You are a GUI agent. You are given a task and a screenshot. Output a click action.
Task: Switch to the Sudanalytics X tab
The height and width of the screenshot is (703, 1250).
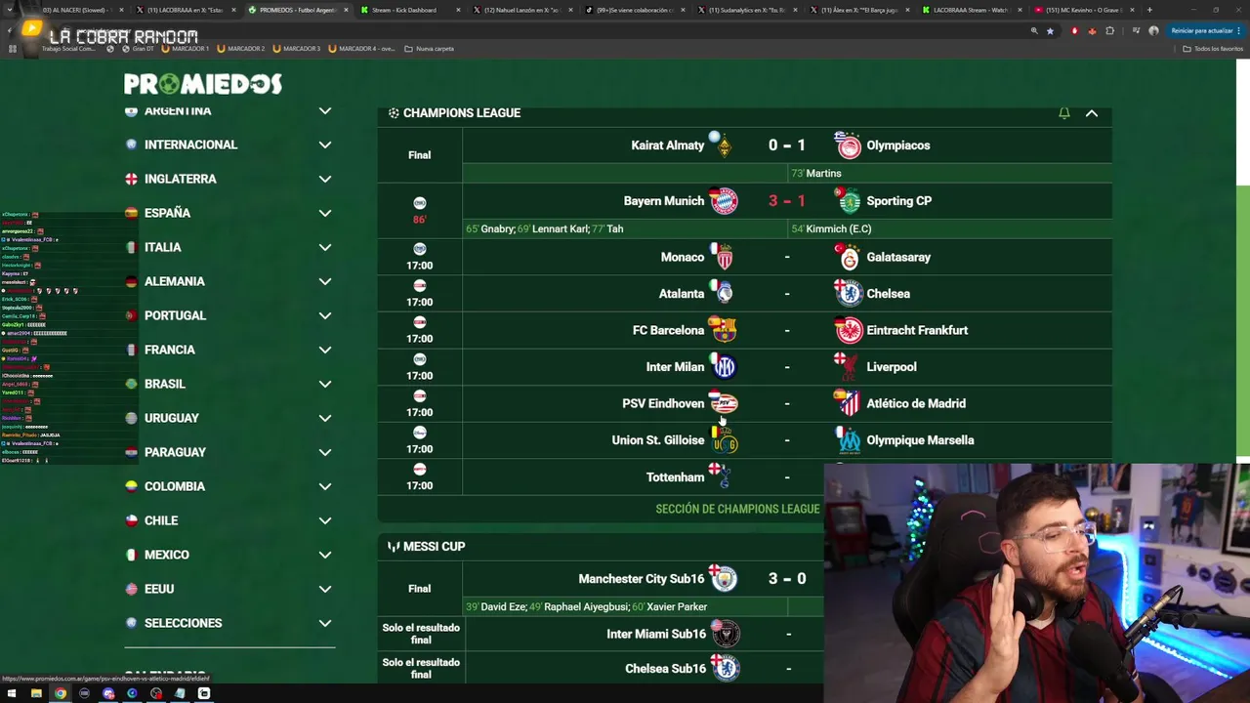749,10
